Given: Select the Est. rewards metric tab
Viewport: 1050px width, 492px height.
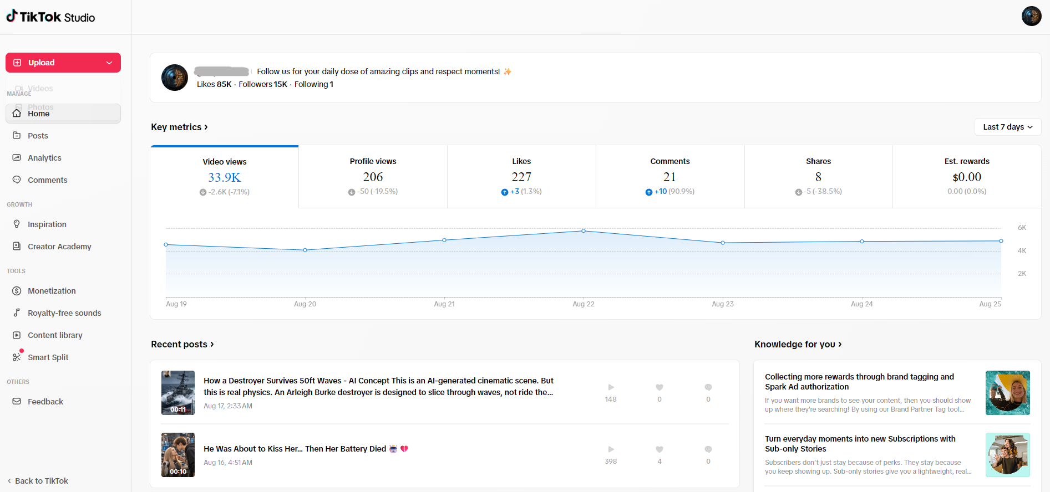Looking at the screenshot, I should coord(967,177).
